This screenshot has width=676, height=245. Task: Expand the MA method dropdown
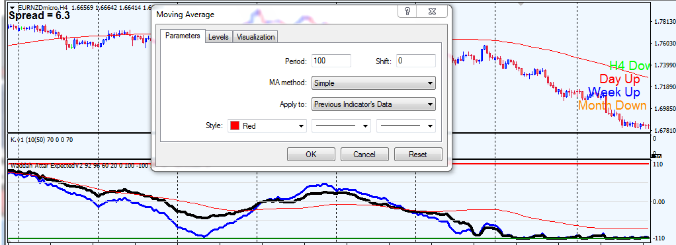click(373, 83)
